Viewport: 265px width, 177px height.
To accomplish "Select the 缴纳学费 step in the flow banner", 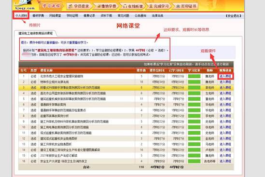I will point(107,6).
